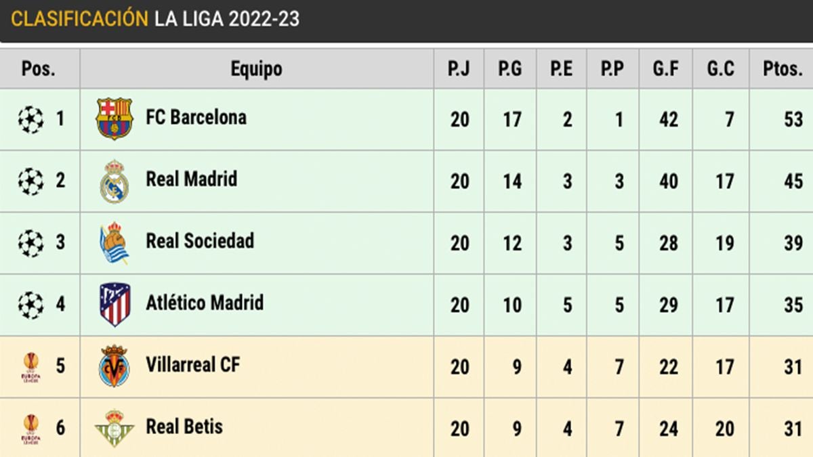Screen dimensions: 813x457
Task: Select the Atlético Madrid team name
Action: 204,303
